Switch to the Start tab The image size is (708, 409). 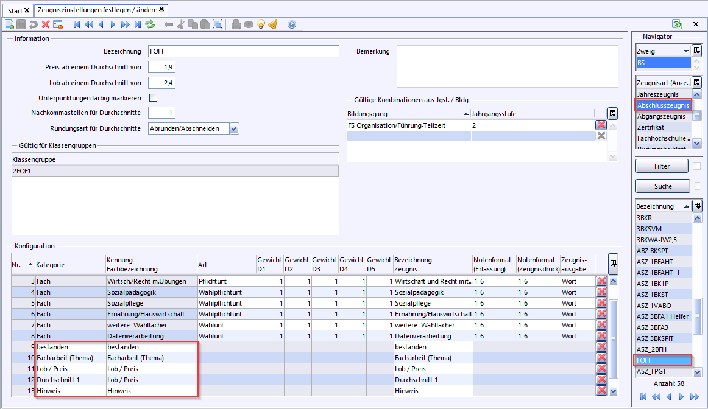(x=15, y=10)
